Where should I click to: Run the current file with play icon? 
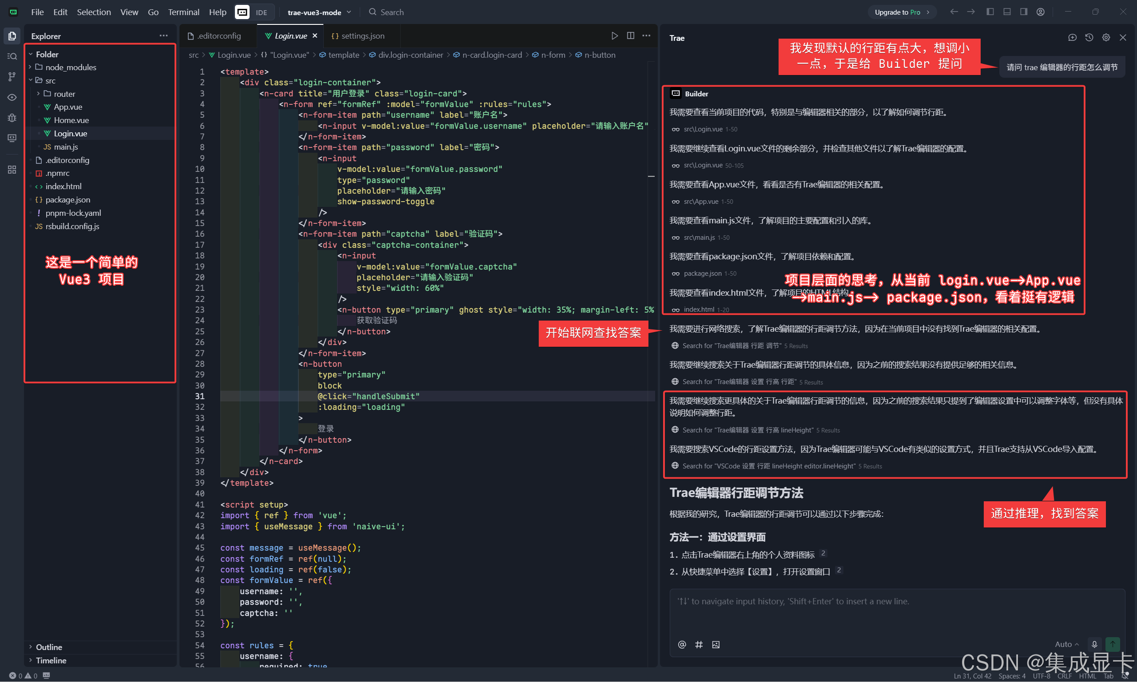(614, 36)
